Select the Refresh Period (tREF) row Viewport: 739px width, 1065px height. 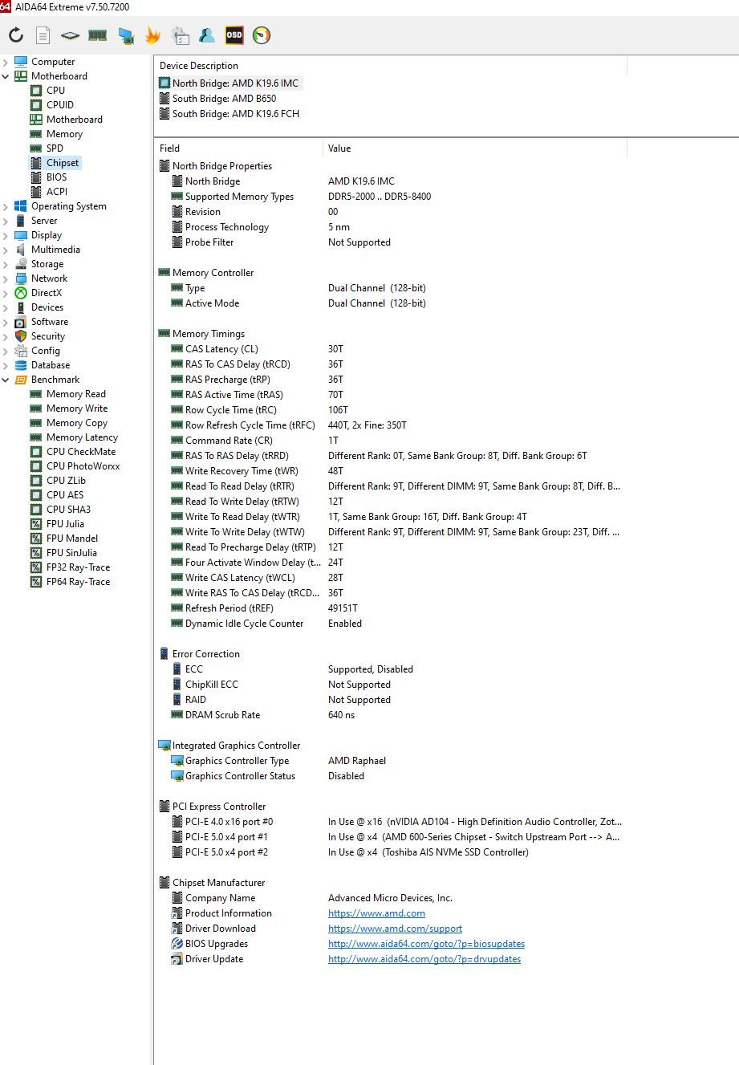coord(390,608)
